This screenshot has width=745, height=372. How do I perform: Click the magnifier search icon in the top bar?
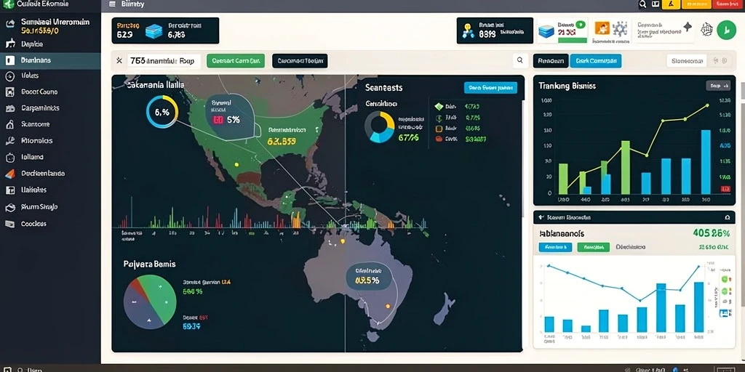(642, 4)
